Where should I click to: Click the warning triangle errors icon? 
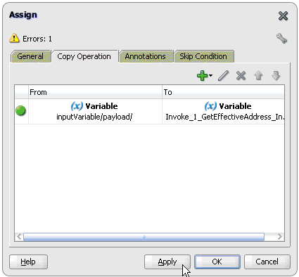[x=14, y=38]
